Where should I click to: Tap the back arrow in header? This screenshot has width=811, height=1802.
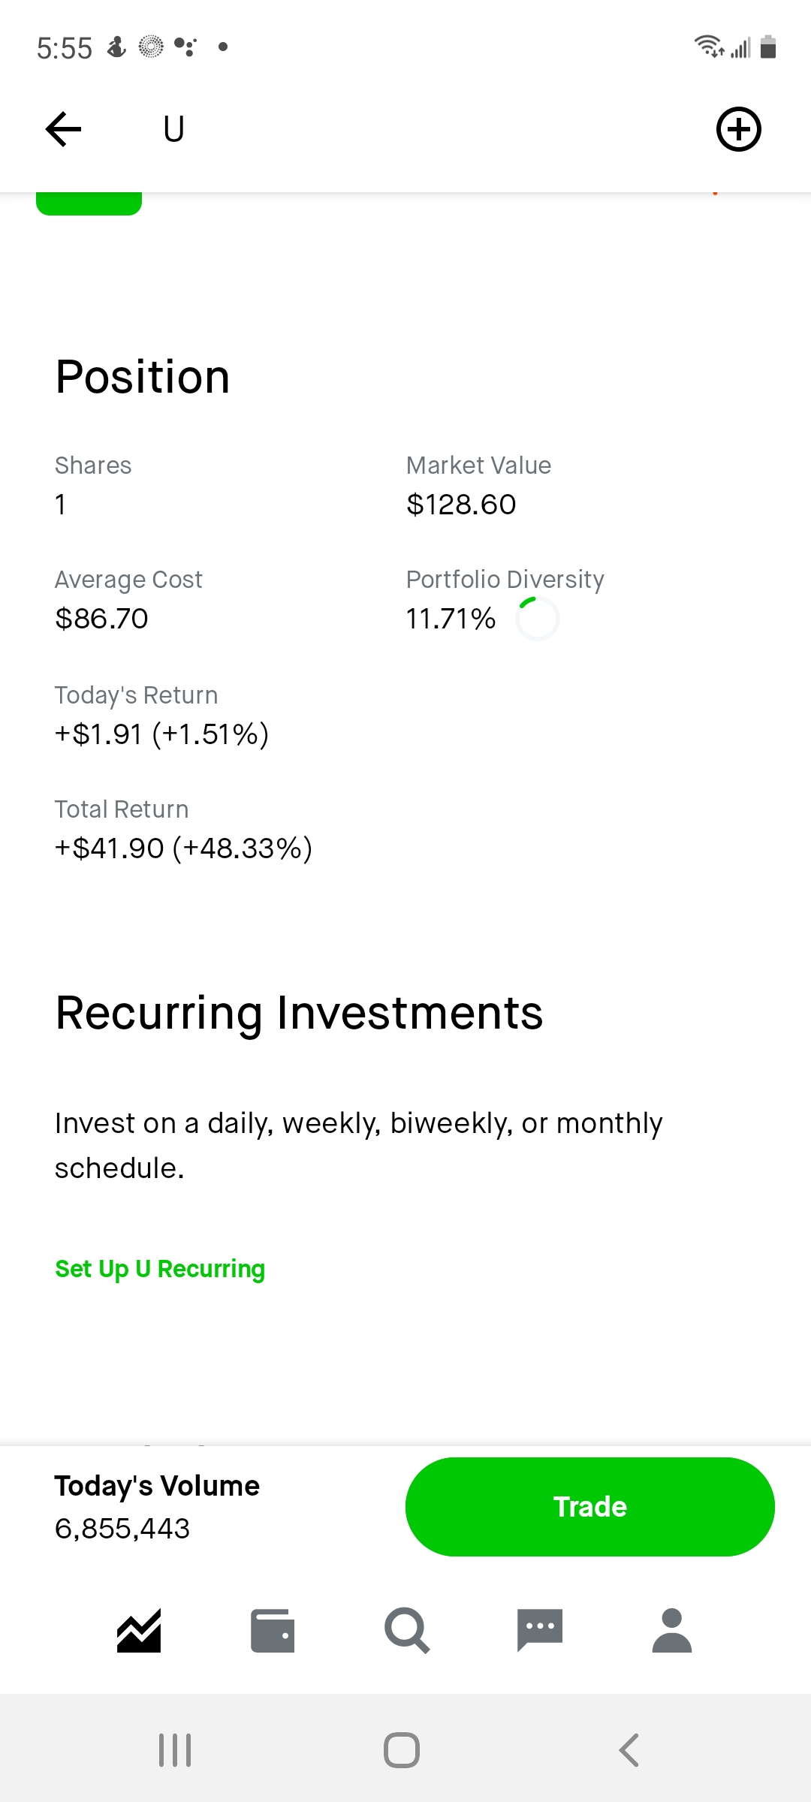[x=63, y=129]
